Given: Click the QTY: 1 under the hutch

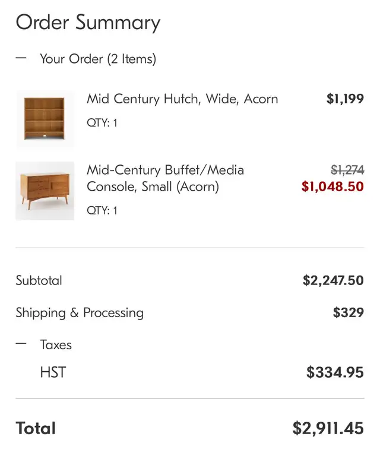Looking at the screenshot, I should (x=102, y=123).
